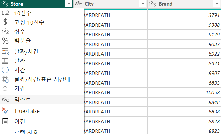
Task: Click the Store column header name
Action: point(17,4)
